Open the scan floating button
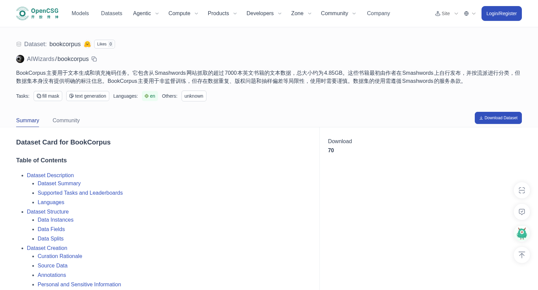 click(522, 190)
